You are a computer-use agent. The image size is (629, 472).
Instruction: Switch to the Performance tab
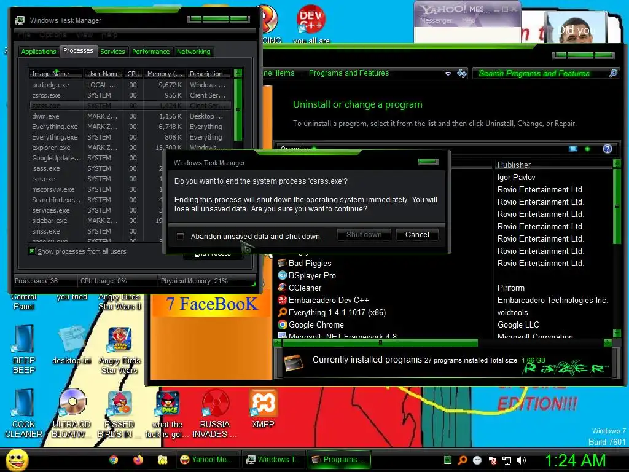[151, 52]
